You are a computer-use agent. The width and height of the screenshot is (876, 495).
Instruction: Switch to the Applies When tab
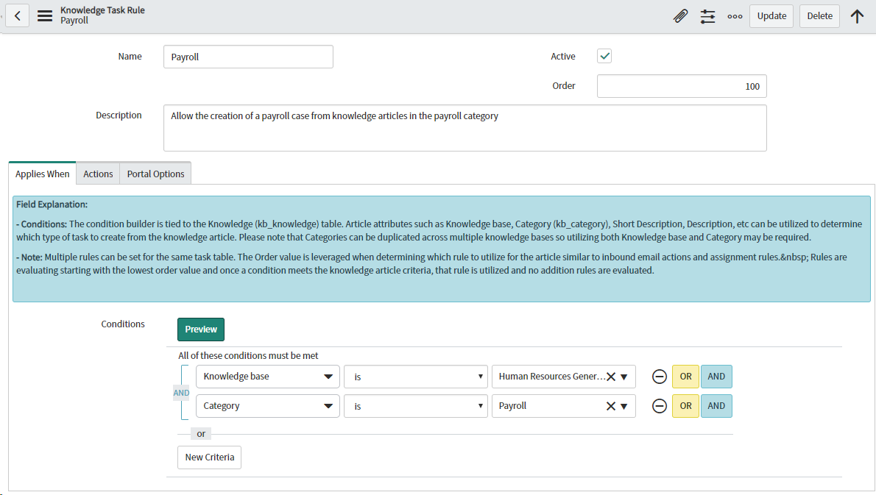click(43, 174)
